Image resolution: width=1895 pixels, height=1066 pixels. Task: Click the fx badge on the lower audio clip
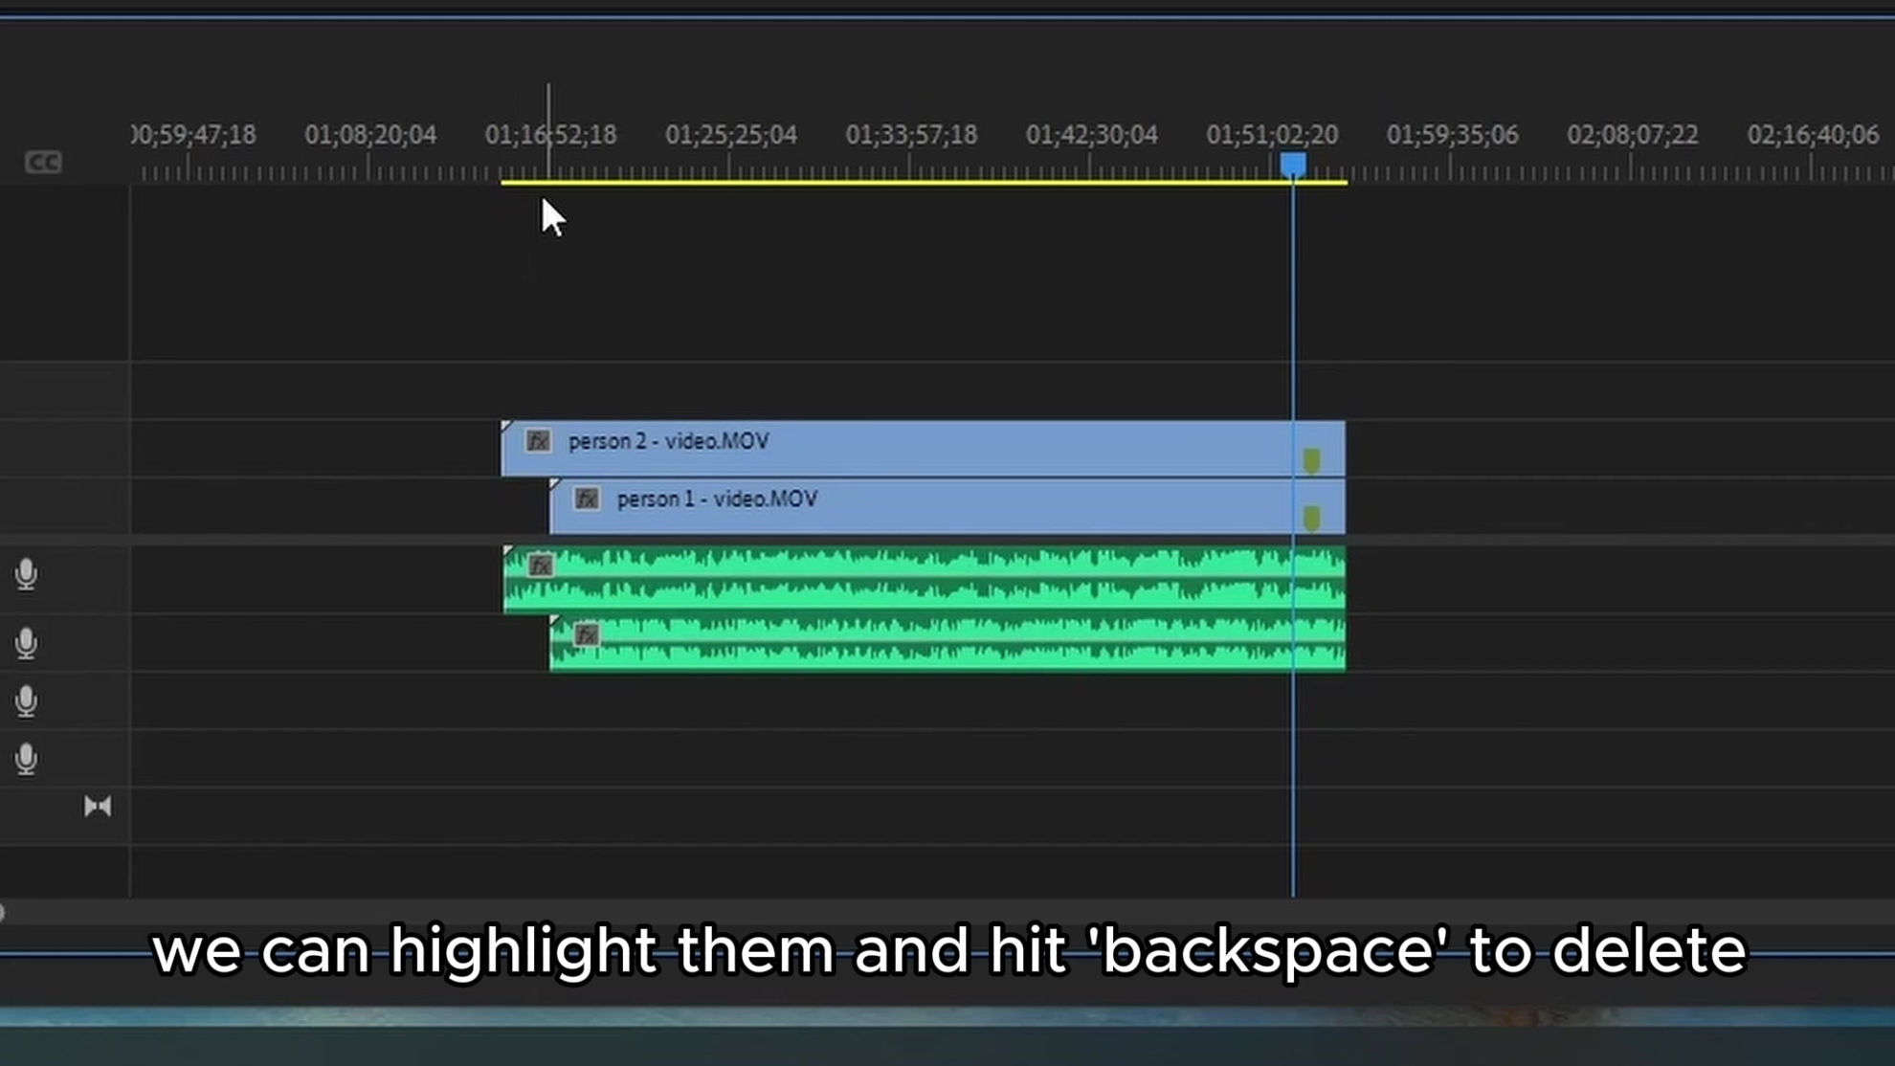click(x=587, y=633)
